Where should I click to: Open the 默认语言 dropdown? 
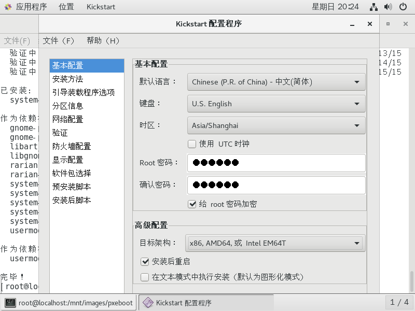click(x=276, y=82)
